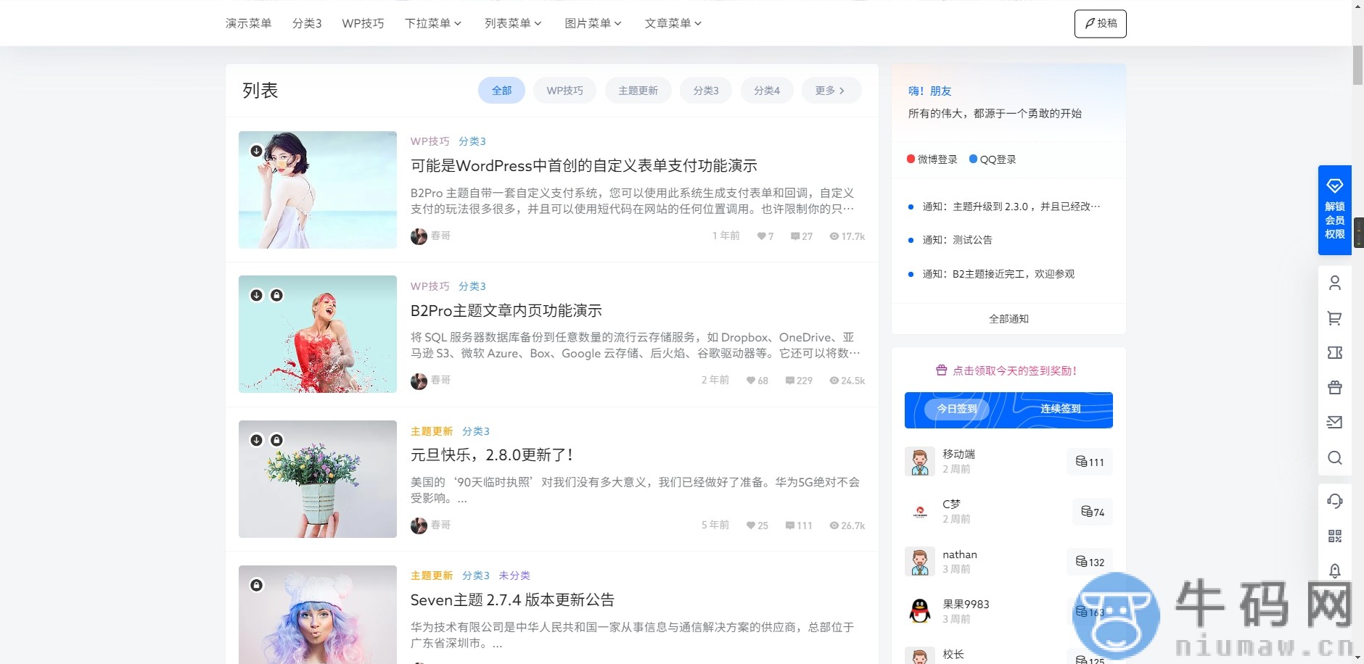The image size is (1364, 664).
Task: Open user 果果9983 in sign-in list
Action: point(966,605)
